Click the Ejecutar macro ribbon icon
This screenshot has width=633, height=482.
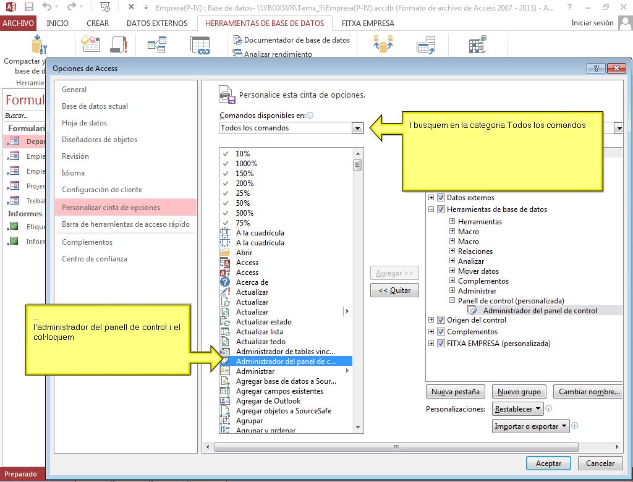pyautogui.click(x=119, y=44)
